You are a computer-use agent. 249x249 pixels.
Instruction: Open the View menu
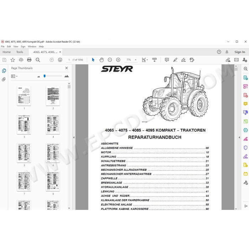point(16,47)
